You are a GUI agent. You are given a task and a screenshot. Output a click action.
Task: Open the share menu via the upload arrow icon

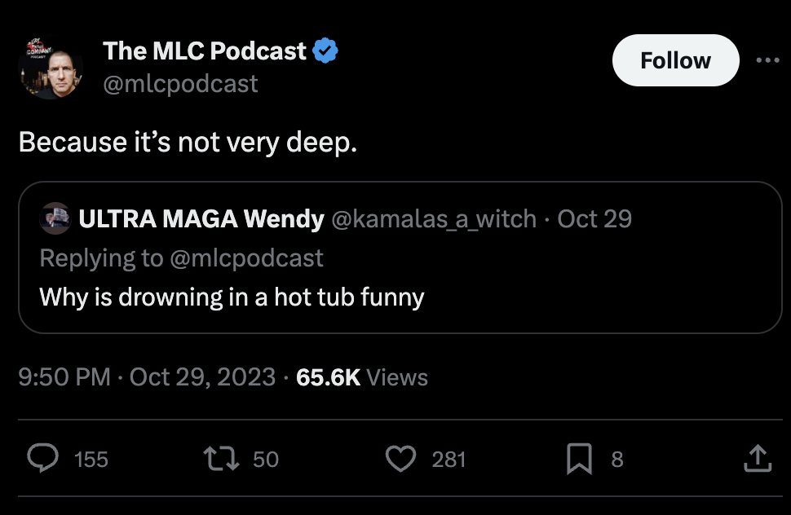point(756,459)
